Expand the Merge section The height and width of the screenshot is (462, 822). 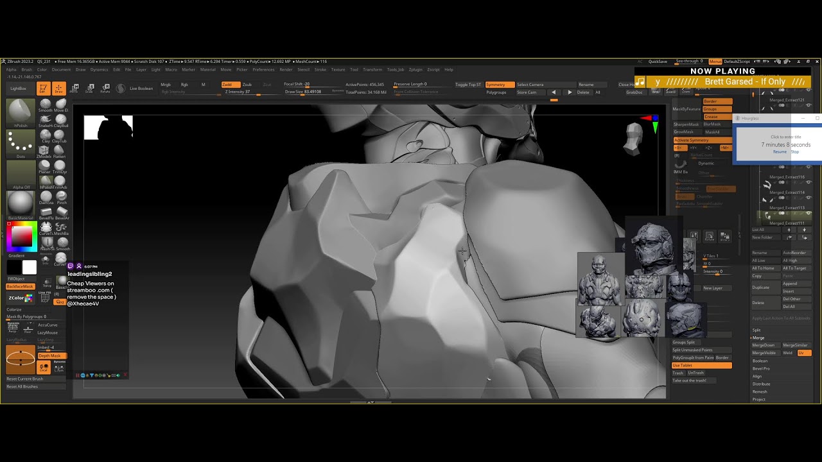(x=758, y=338)
